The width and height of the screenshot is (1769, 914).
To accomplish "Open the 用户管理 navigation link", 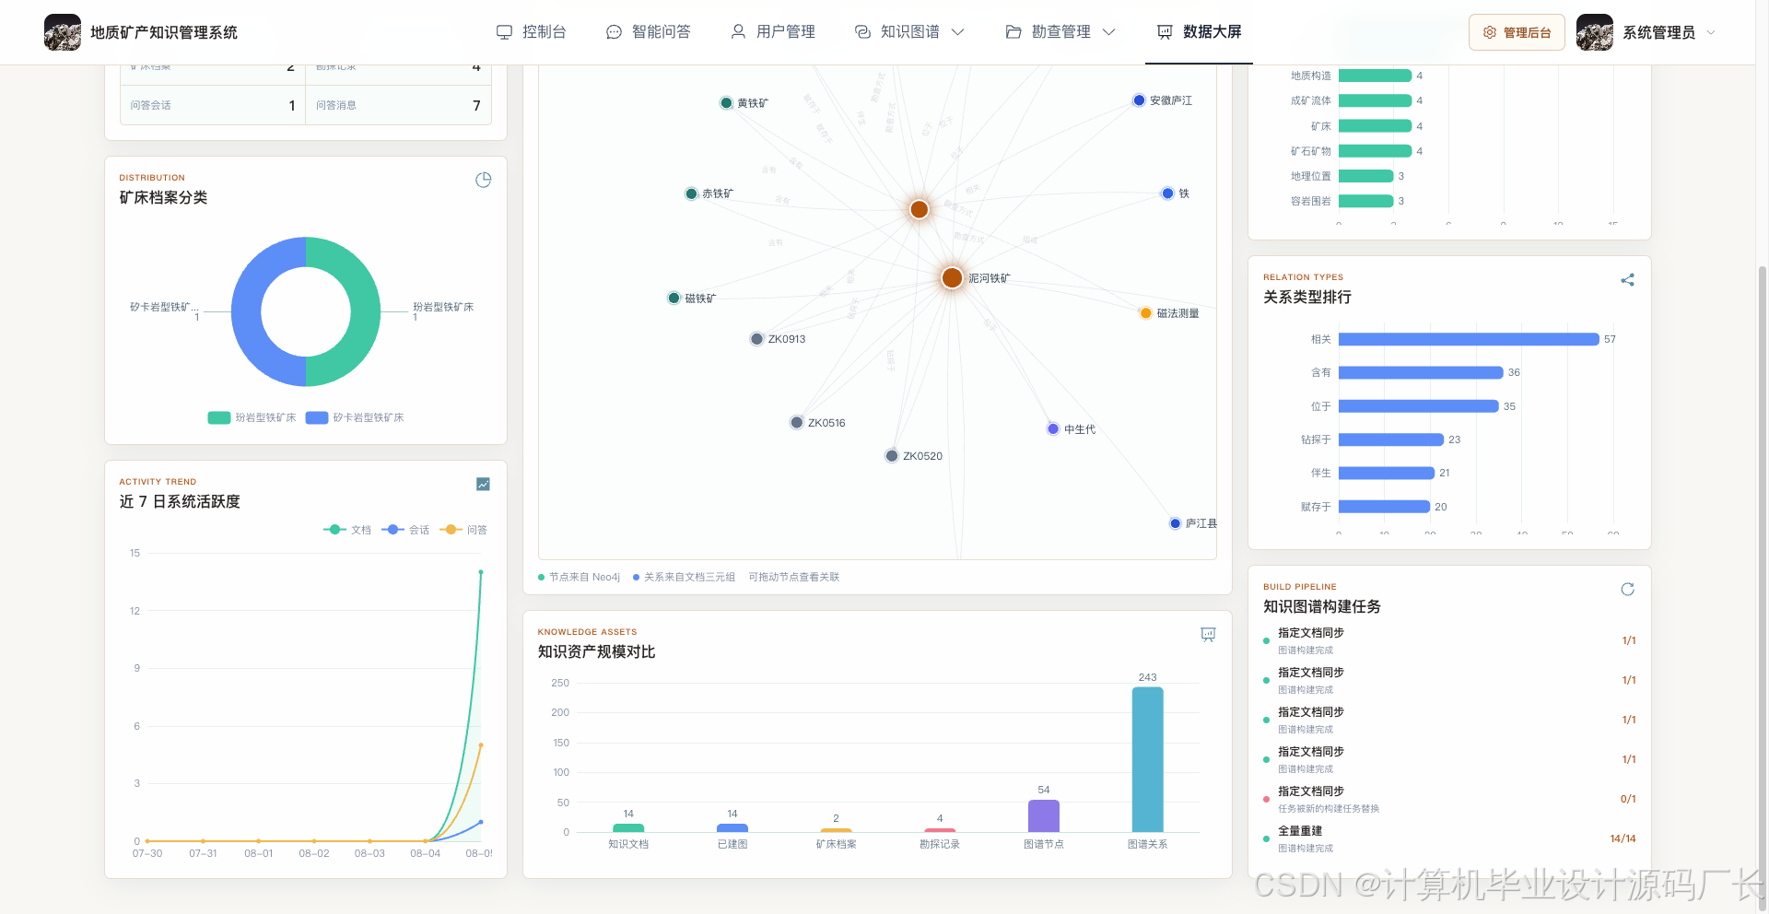I will coord(772,32).
